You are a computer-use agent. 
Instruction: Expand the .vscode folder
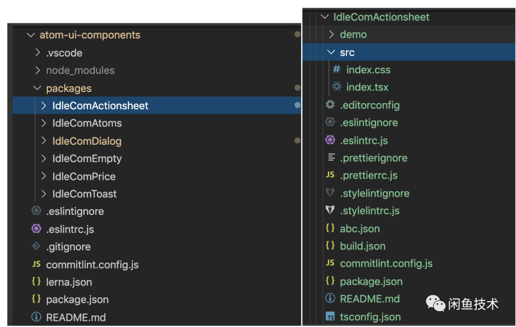click(38, 53)
